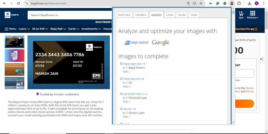Bookmark this page with the star
268x134 pixels.
201,3
